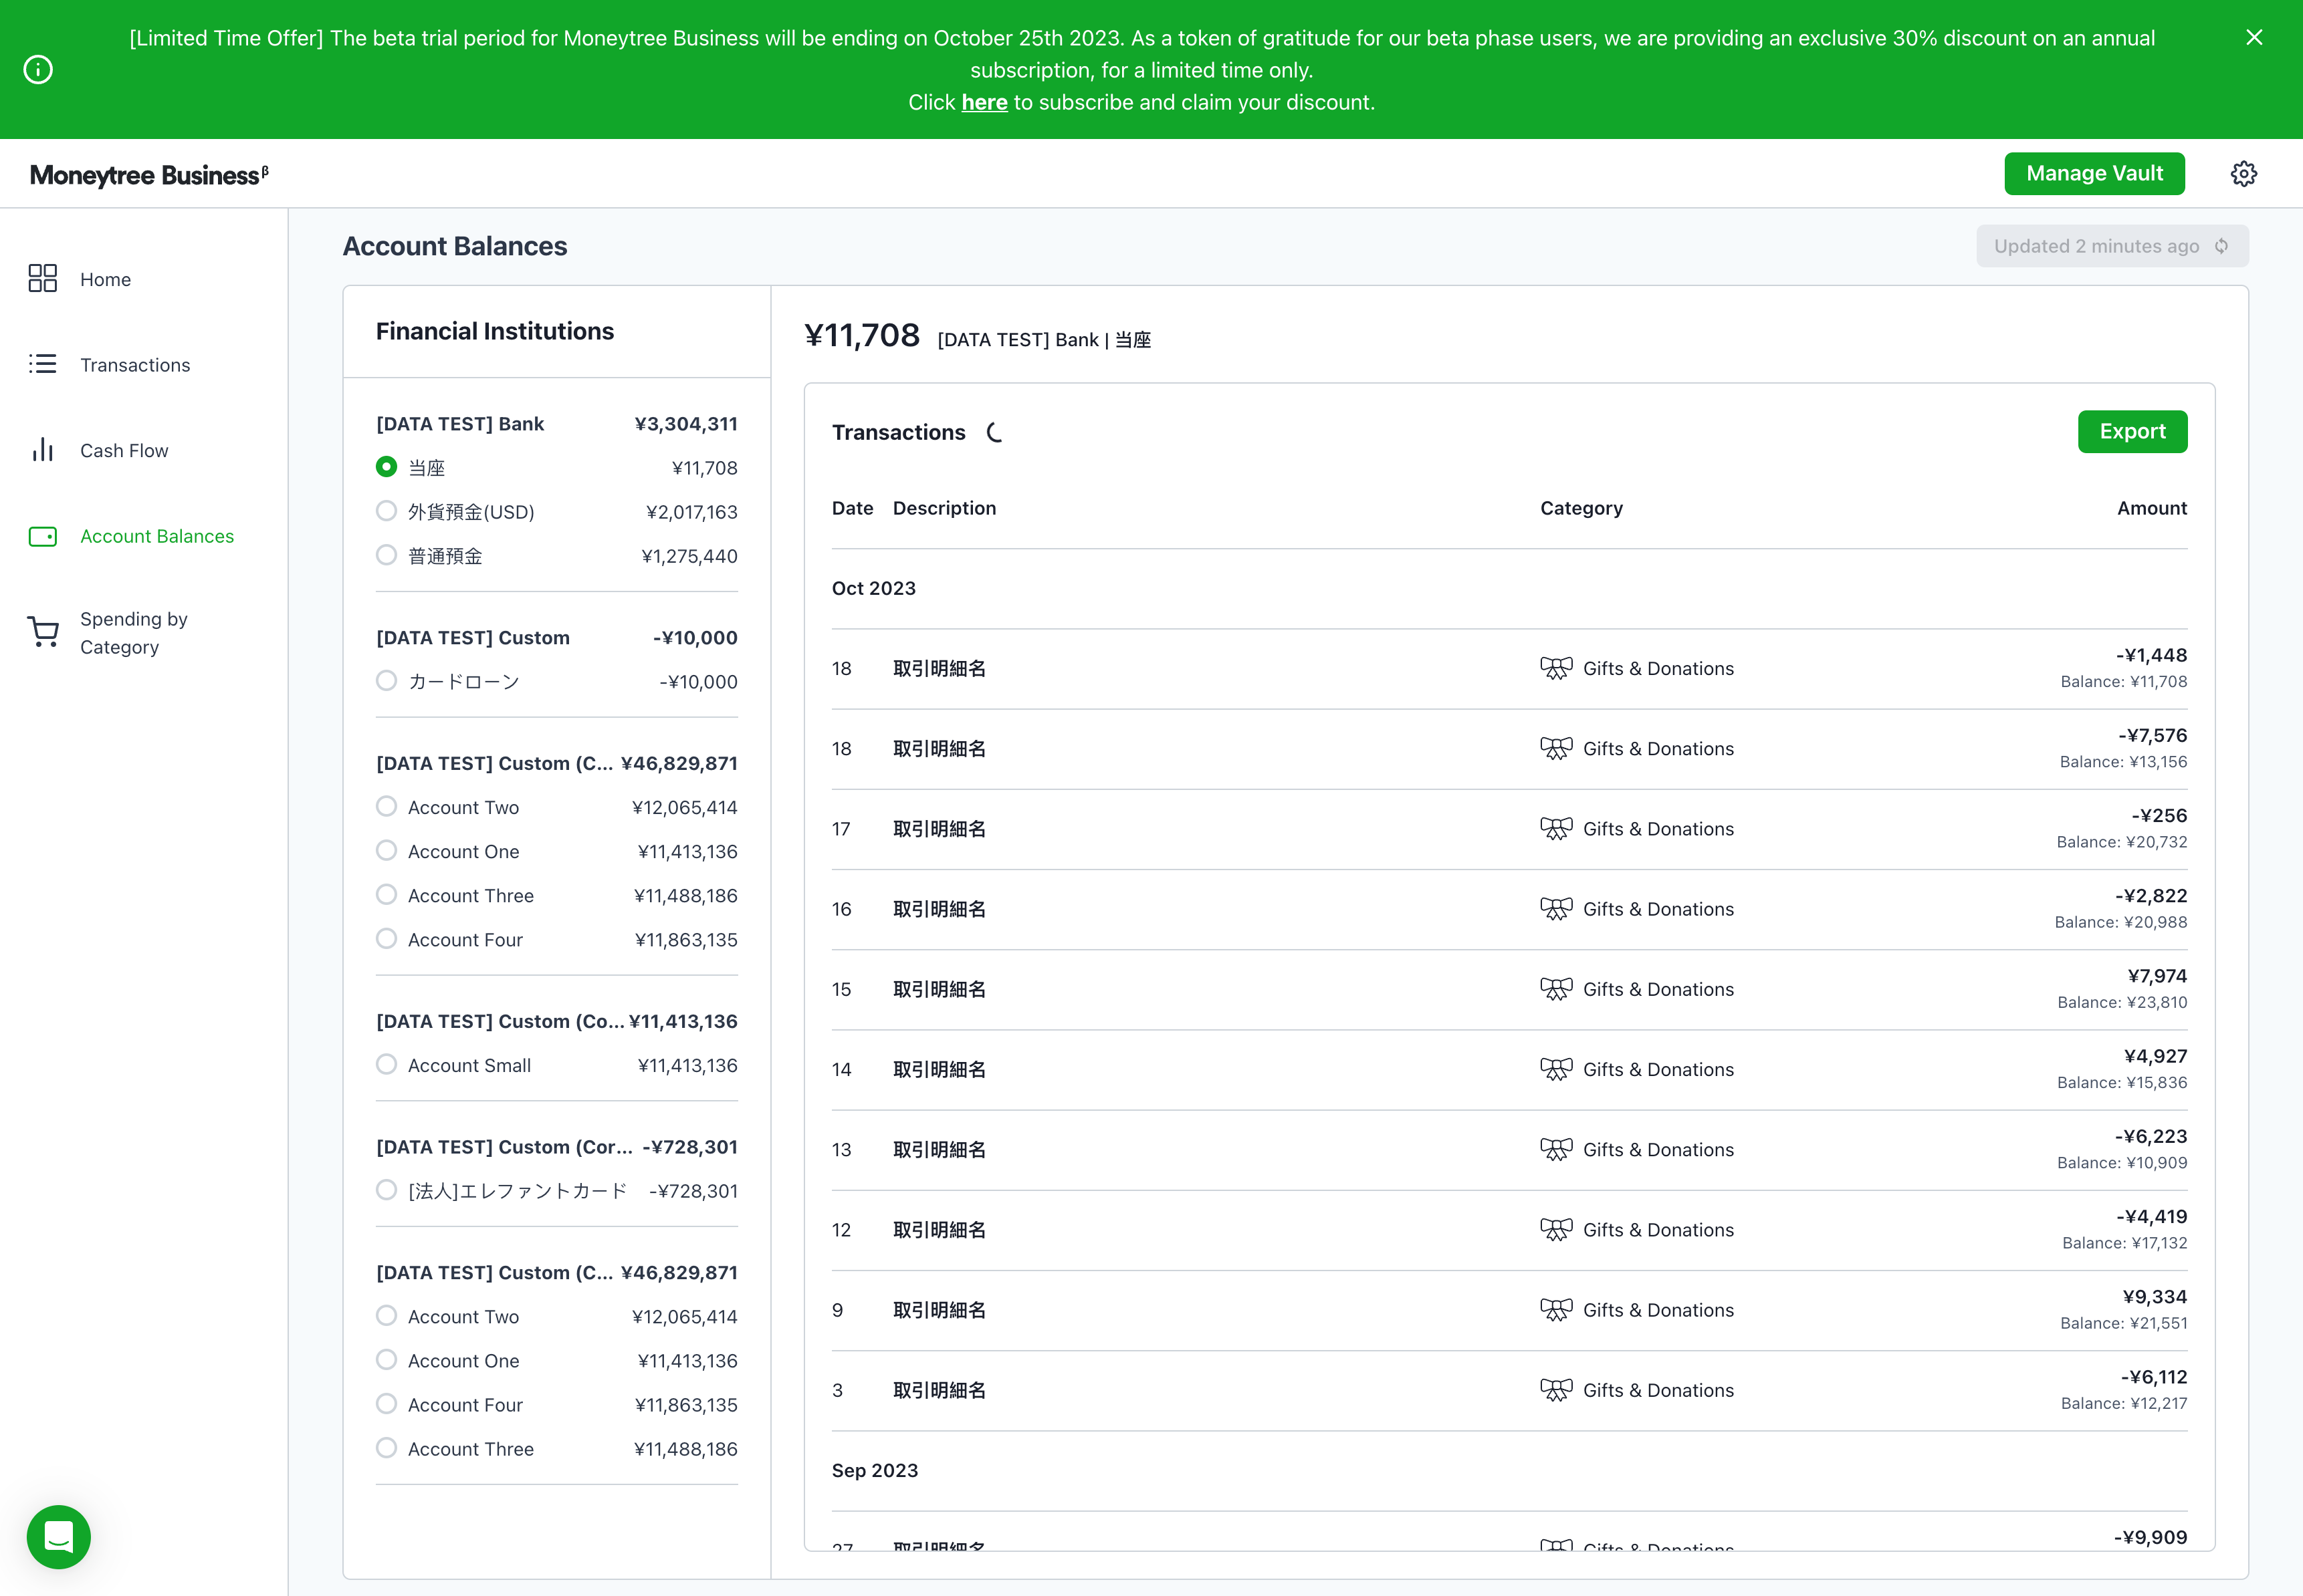Click the Oct 2023 month label
Viewport: 2303px width, 1596px height.
(x=873, y=588)
